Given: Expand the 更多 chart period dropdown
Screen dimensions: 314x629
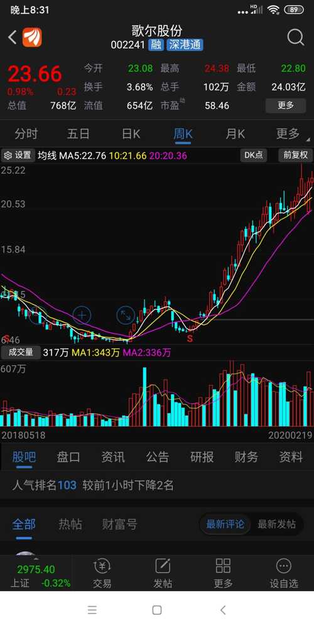Looking at the screenshot, I should click(290, 134).
